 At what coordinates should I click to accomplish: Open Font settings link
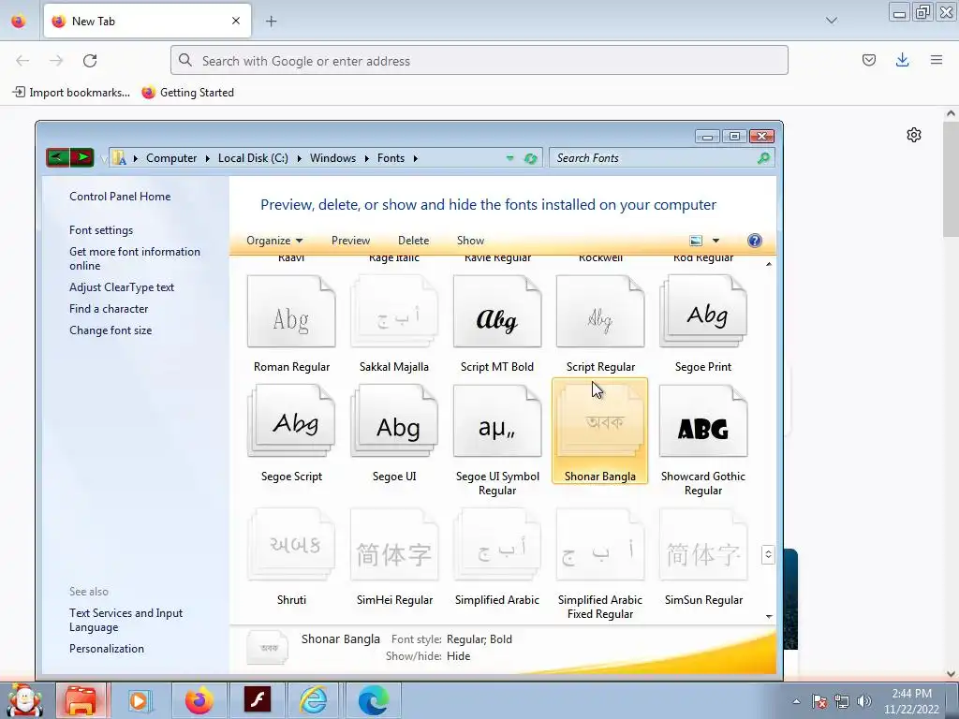(x=101, y=230)
